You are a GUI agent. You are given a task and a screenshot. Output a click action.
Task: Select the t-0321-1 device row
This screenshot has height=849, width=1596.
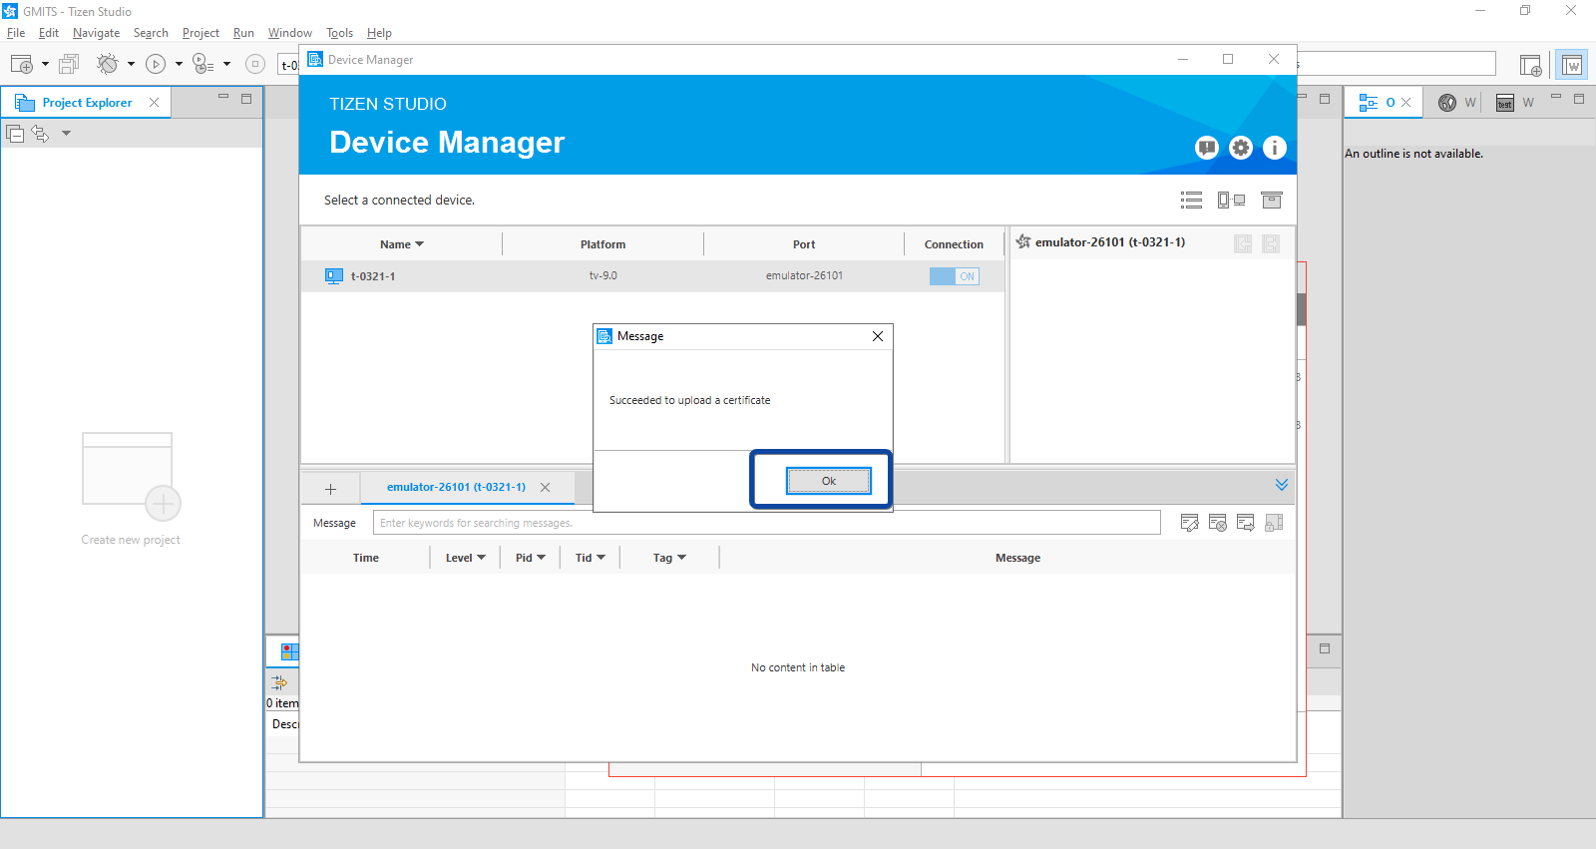[x=652, y=276]
